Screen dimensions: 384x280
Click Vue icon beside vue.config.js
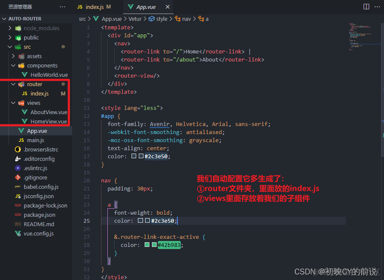pyautogui.click(x=18, y=233)
